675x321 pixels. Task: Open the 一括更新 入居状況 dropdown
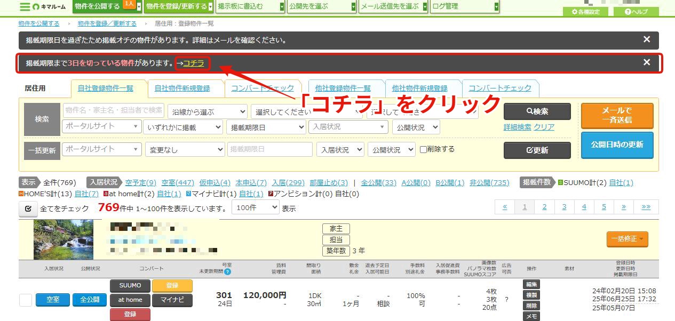pos(340,150)
